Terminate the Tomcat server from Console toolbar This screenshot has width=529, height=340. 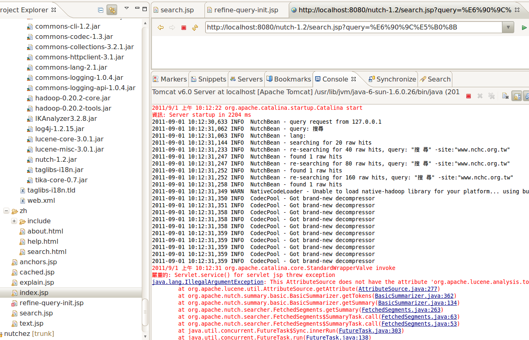pyautogui.click(x=469, y=96)
